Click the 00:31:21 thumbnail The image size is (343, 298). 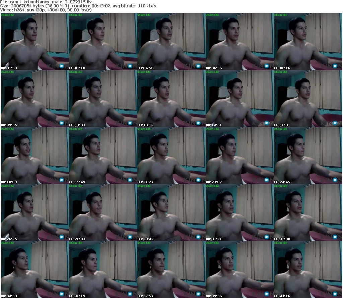(x=240, y=213)
